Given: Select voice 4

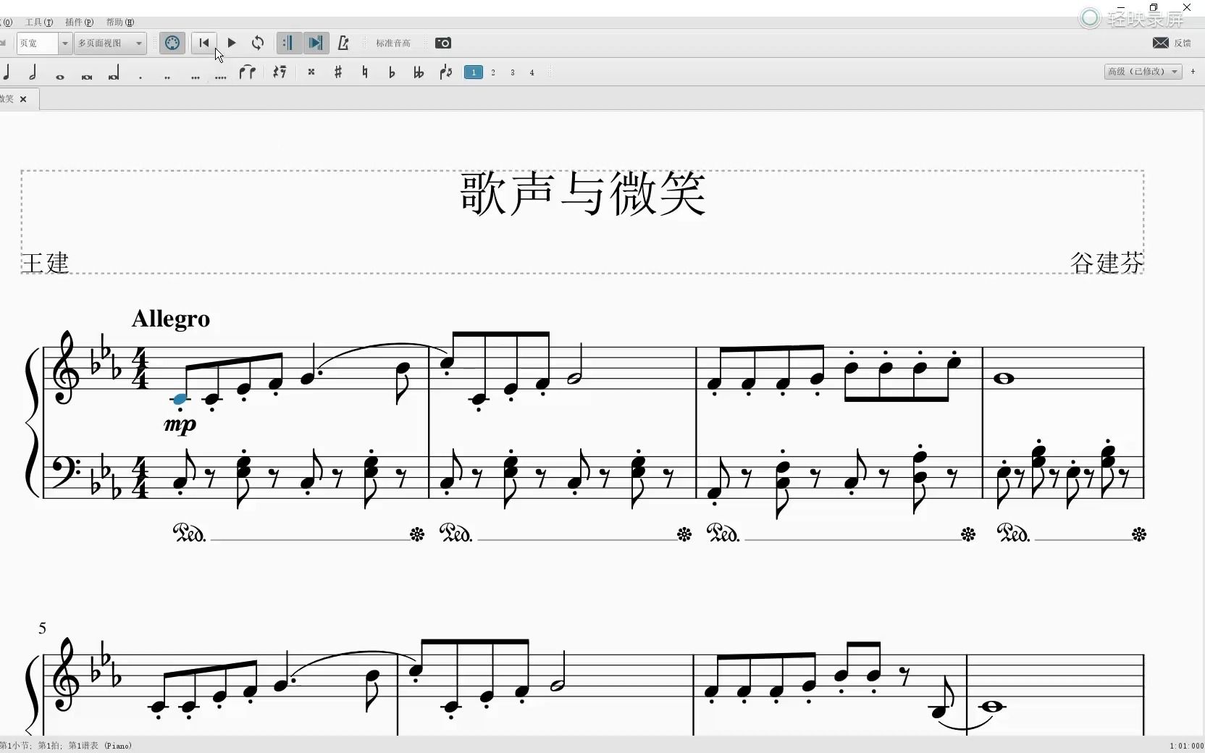Looking at the screenshot, I should coord(532,72).
